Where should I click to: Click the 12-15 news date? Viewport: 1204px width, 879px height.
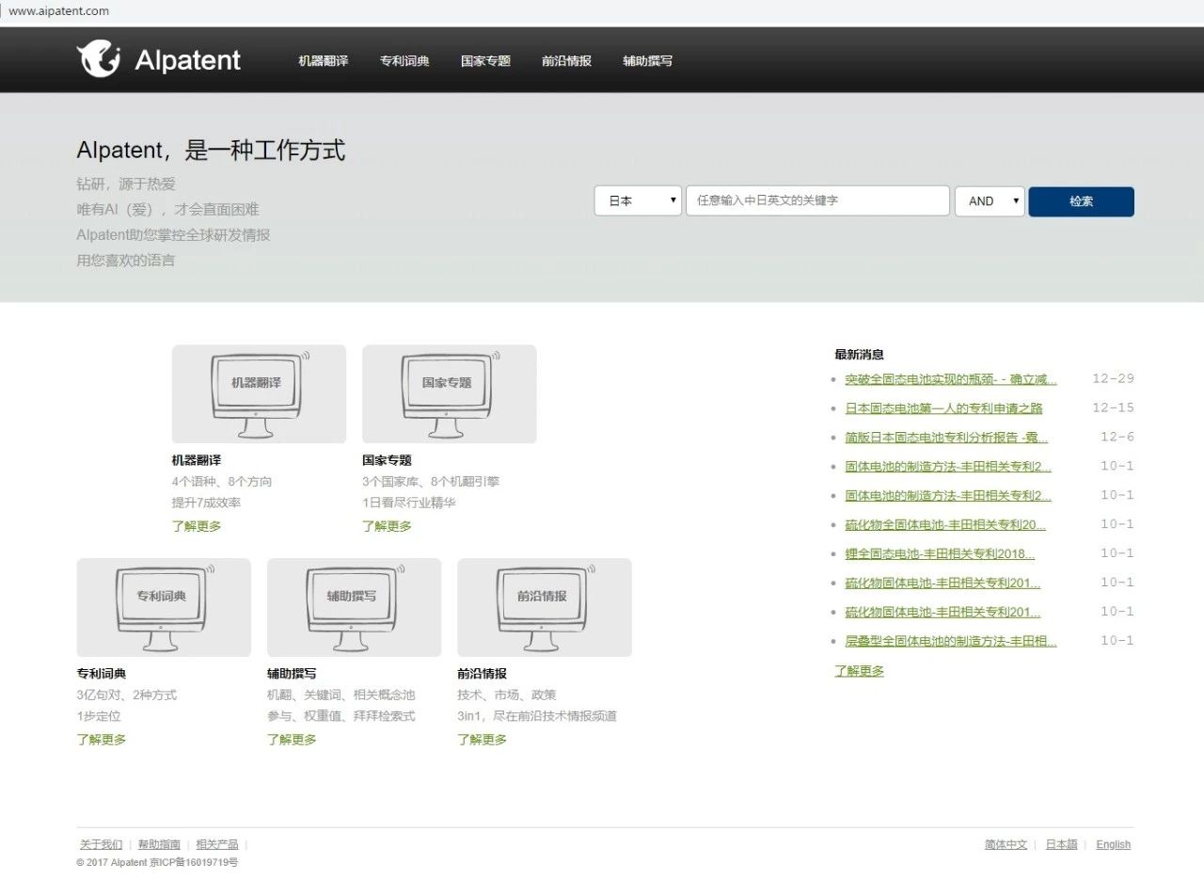(x=1113, y=408)
